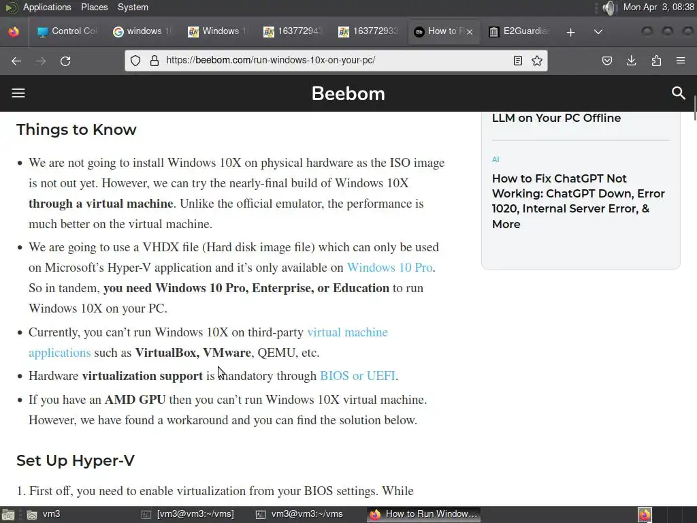697x523 pixels.
Task: Open the Places menu
Action: (x=94, y=7)
